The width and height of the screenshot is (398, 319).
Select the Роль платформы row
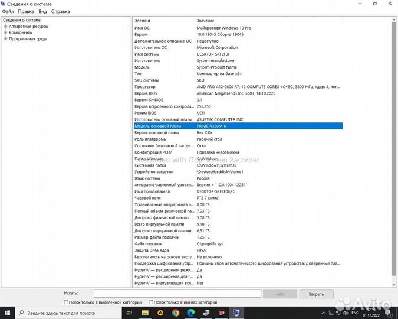238,139
